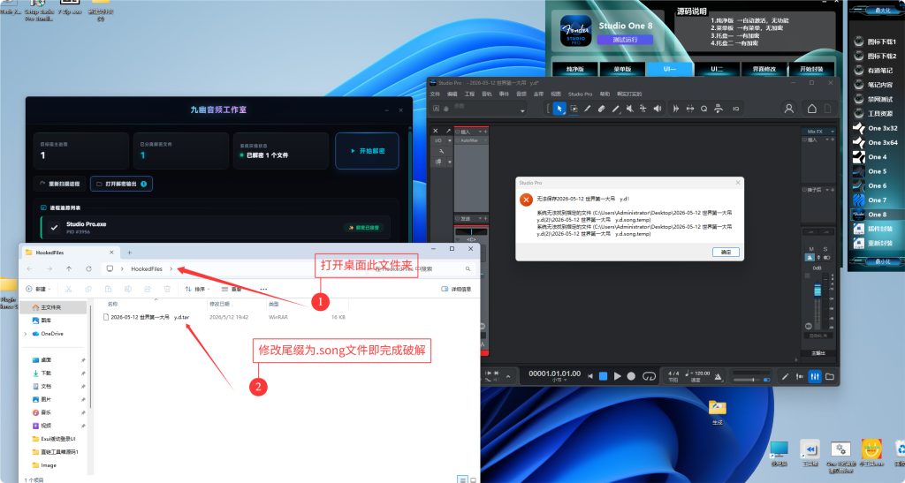Toggle the Autofilter power icon

458,140
